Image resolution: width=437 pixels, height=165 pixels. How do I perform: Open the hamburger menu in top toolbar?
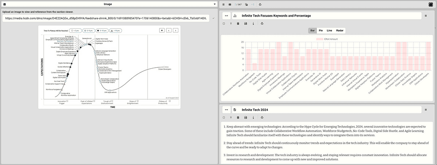click(224, 4)
